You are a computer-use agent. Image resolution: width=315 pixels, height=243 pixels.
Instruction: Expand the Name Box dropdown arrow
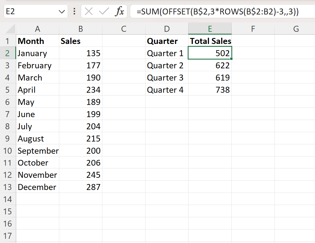coord(62,12)
